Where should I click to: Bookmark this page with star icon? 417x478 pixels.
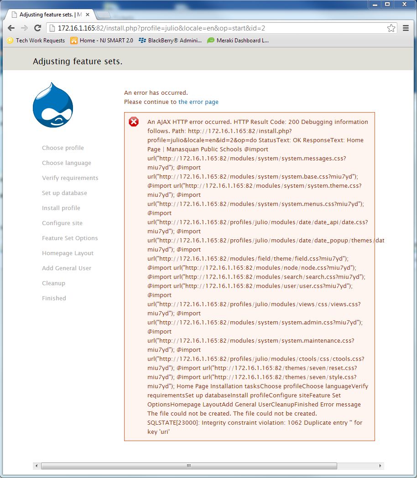click(391, 28)
